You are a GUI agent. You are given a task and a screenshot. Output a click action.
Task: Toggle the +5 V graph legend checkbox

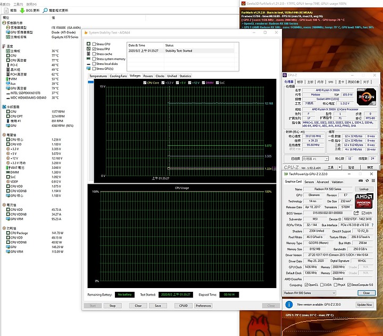click(x=177, y=83)
